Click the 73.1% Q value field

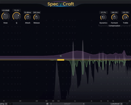17,10
